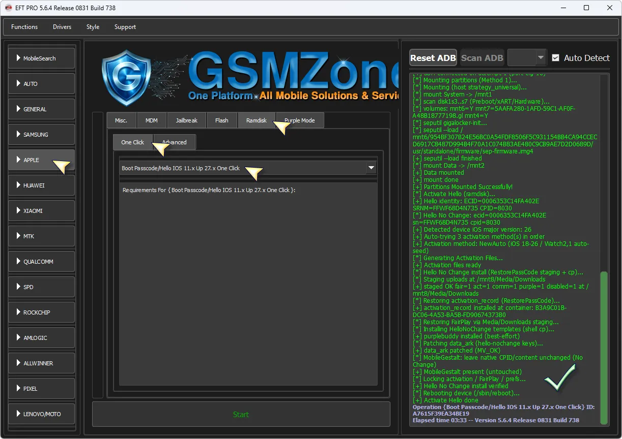The width and height of the screenshot is (622, 439).
Task: Open the QUALCOMM section
Action: (x=42, y=262)
